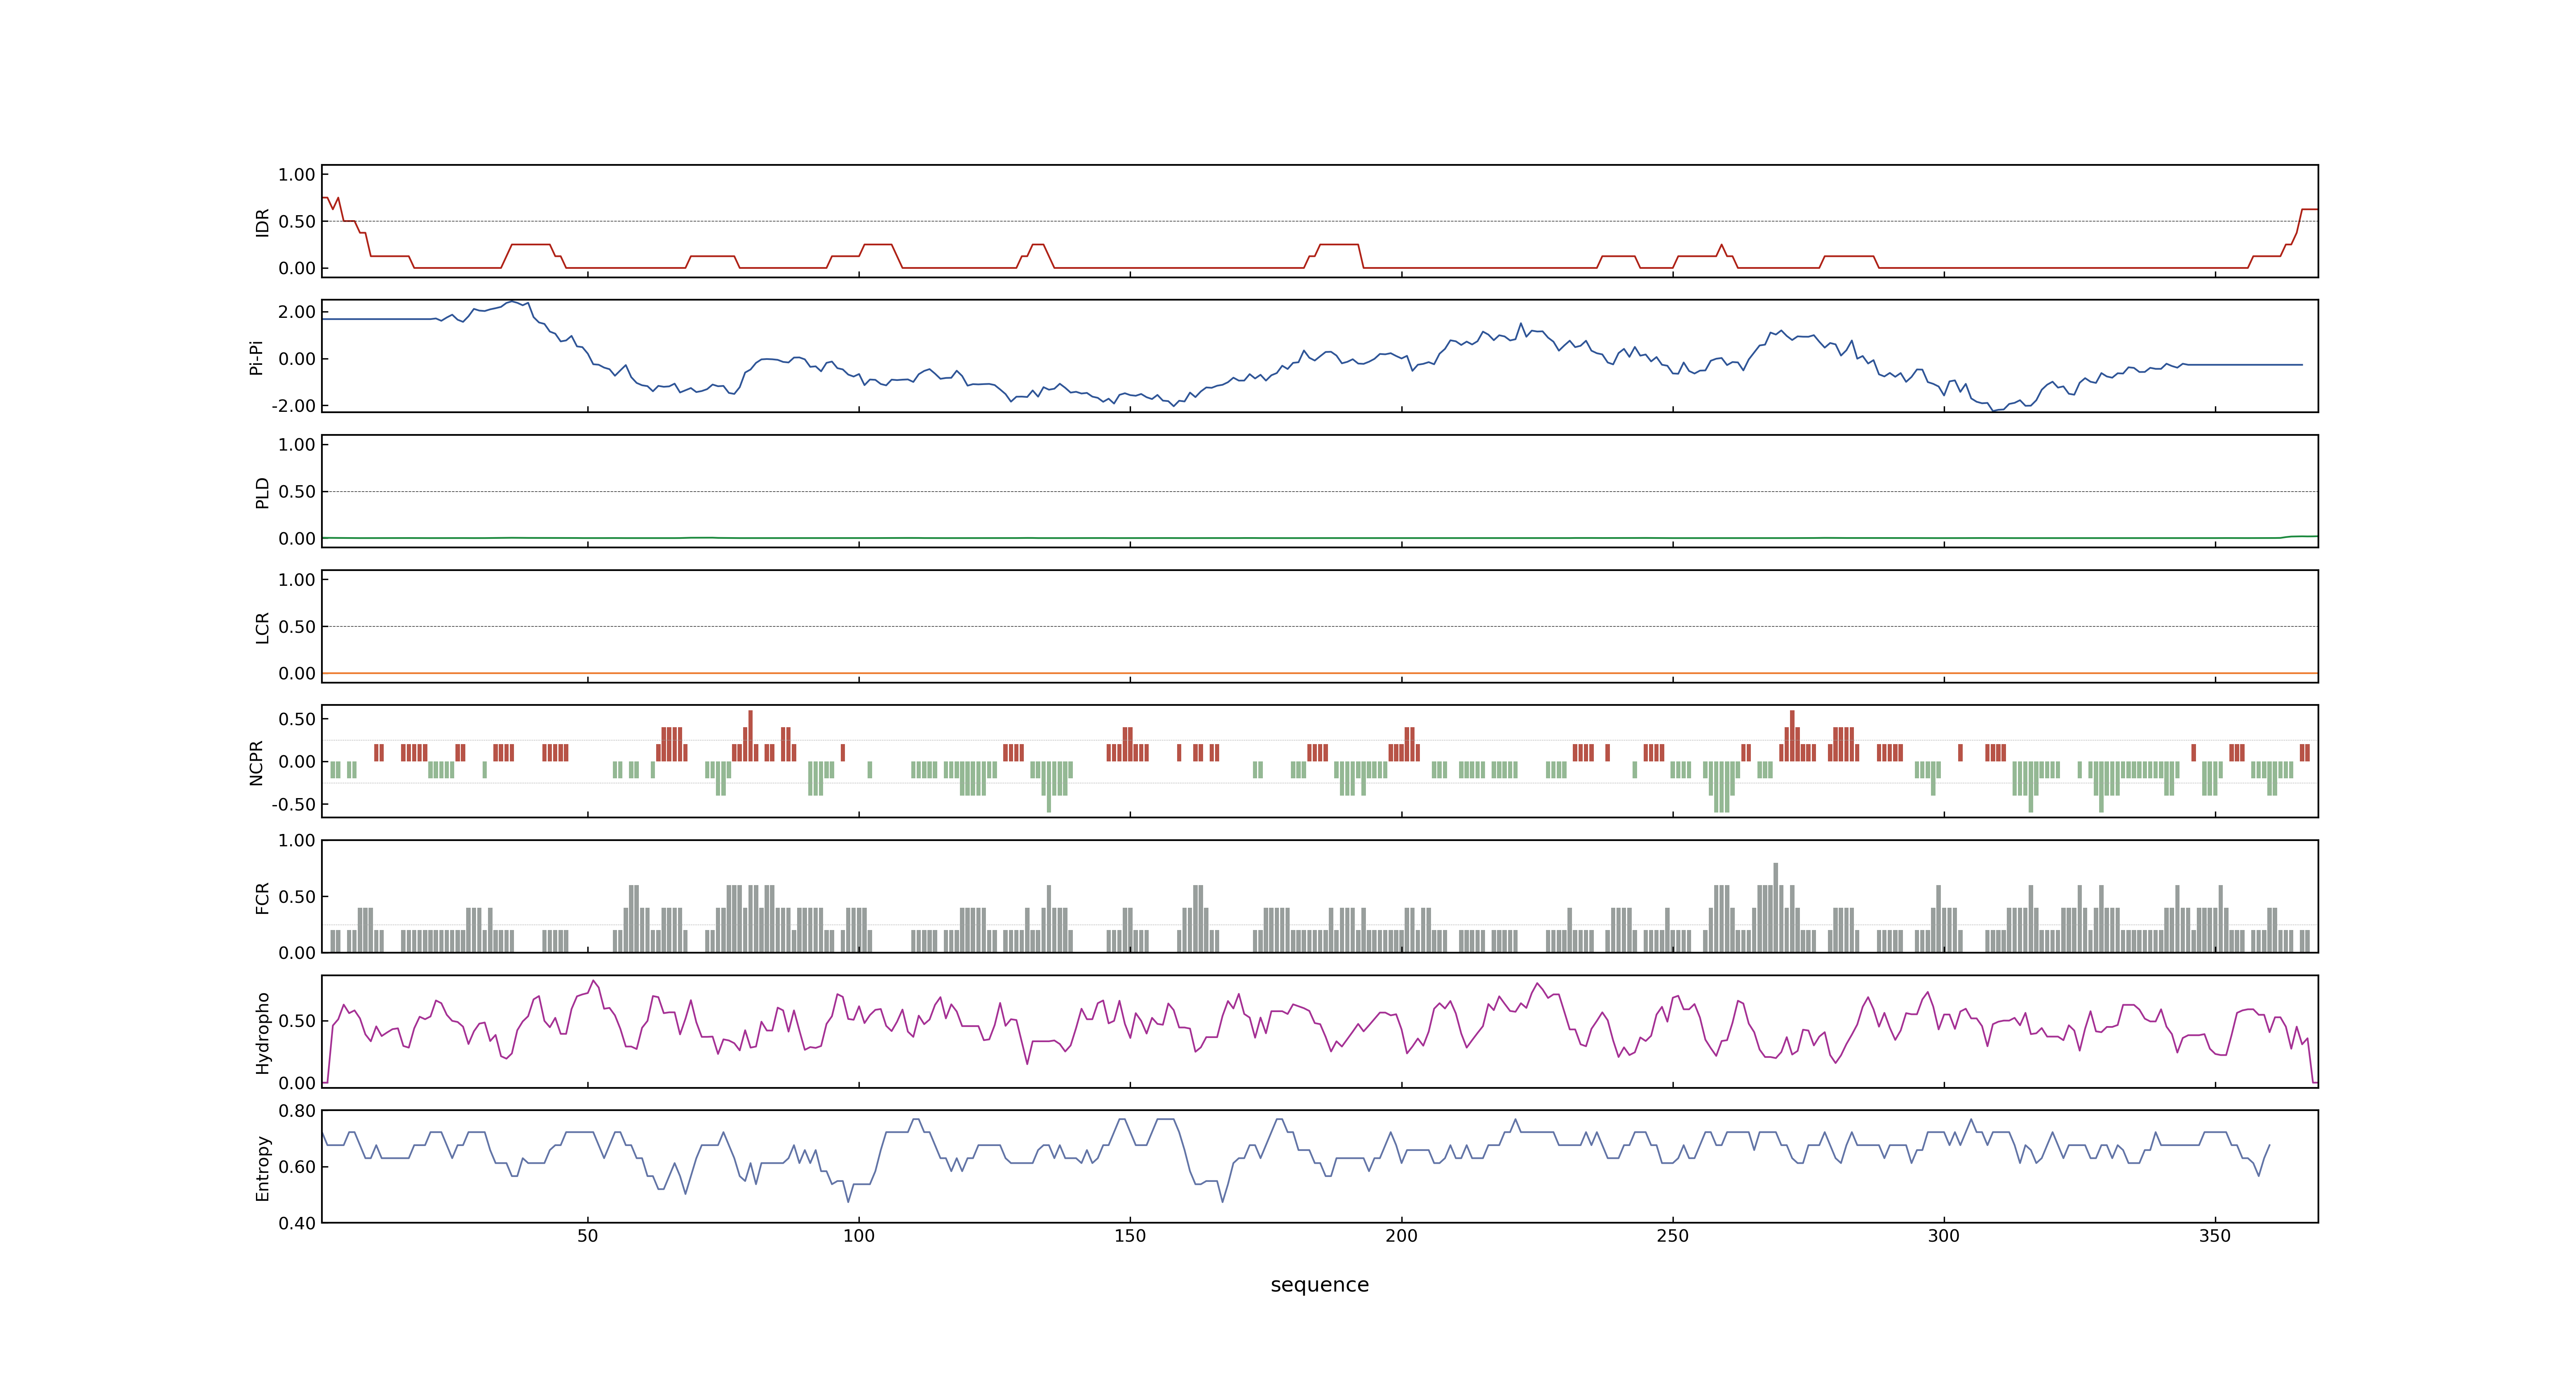The width and height of the screenshot is (2576, 1374).
Task: Click the Pi-Pi axis label
Action: (x=256, y=357)
